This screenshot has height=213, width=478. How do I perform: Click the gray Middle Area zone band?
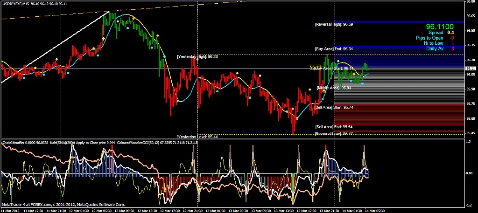tap(399, 85)
